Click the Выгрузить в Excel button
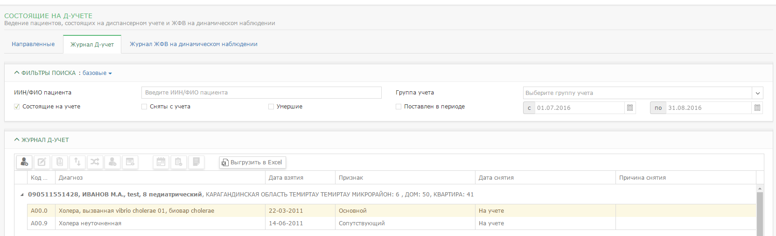 [x=252, y=162]
